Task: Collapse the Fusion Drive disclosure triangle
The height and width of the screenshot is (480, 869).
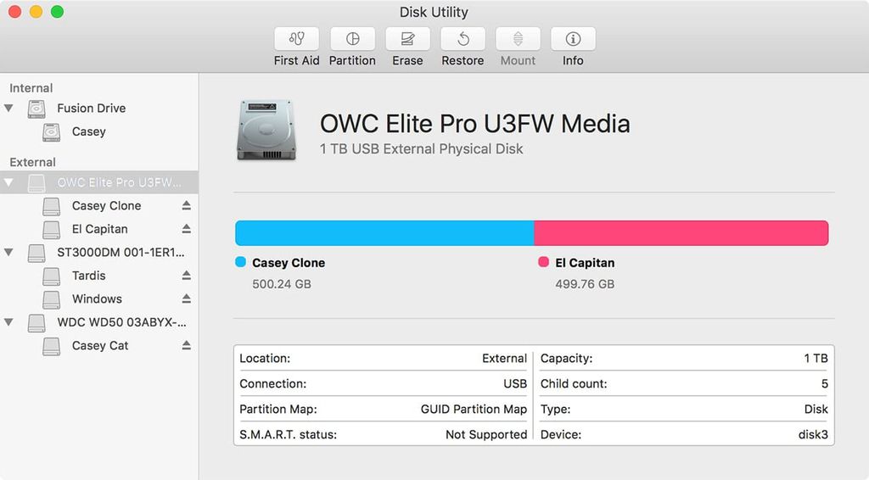Action: click(x=8, y=108)
